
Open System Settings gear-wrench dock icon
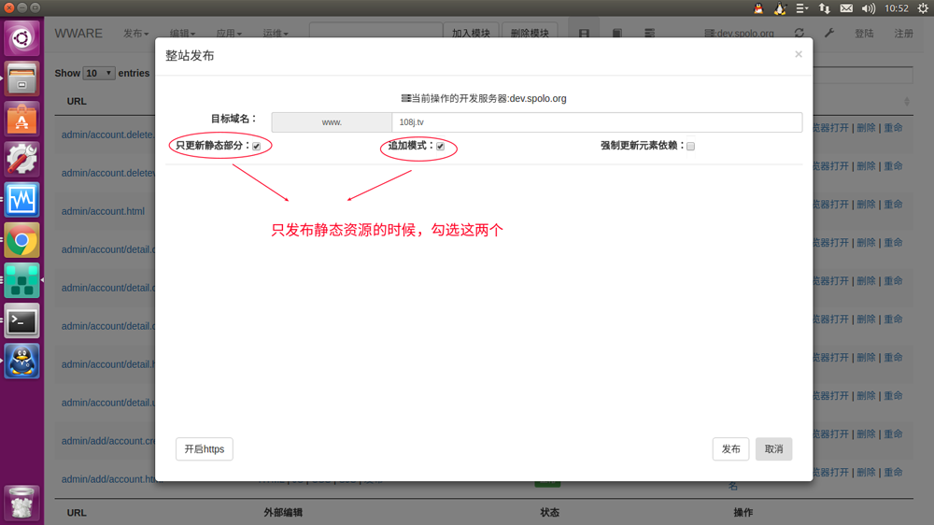point(22,159)
